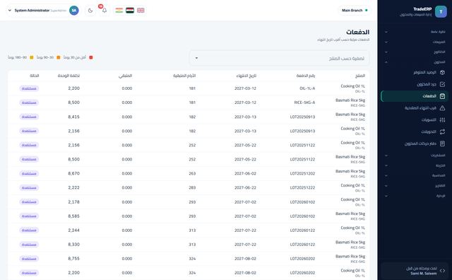Click batch row OIL-1L-A in table
452x280 pixels.
(189, 88)
